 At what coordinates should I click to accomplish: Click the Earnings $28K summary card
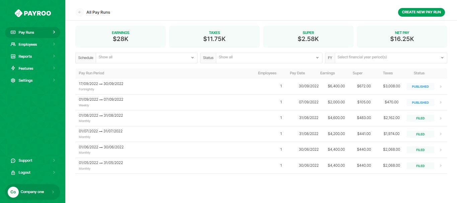[120, 36]
